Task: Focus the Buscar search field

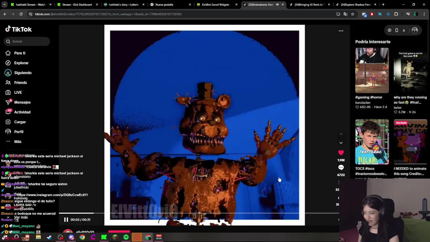Action: [x=27, y=41]
